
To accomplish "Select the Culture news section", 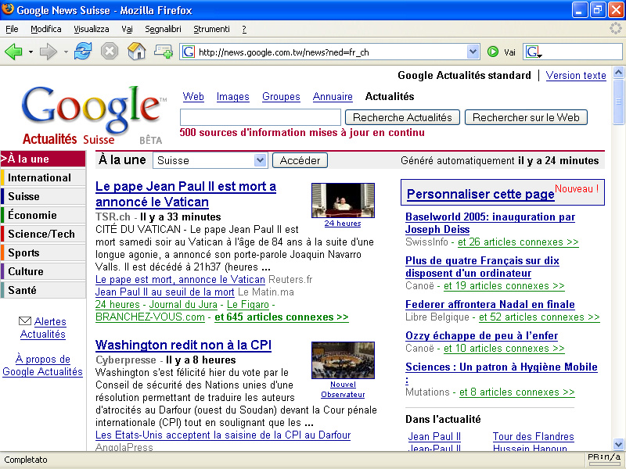I will (x=43, y=271).
